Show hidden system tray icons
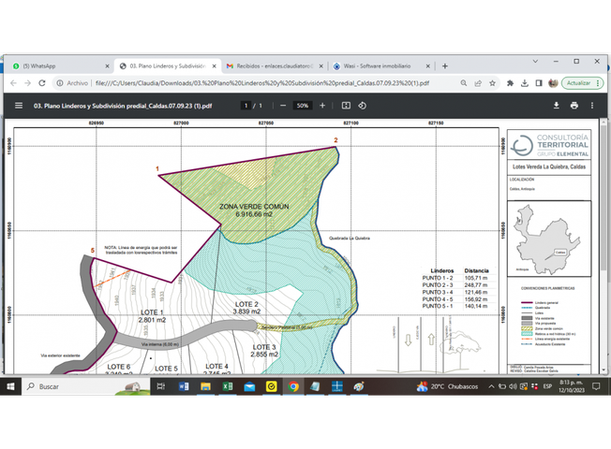The image size is (611, 449). pos(491,386)
